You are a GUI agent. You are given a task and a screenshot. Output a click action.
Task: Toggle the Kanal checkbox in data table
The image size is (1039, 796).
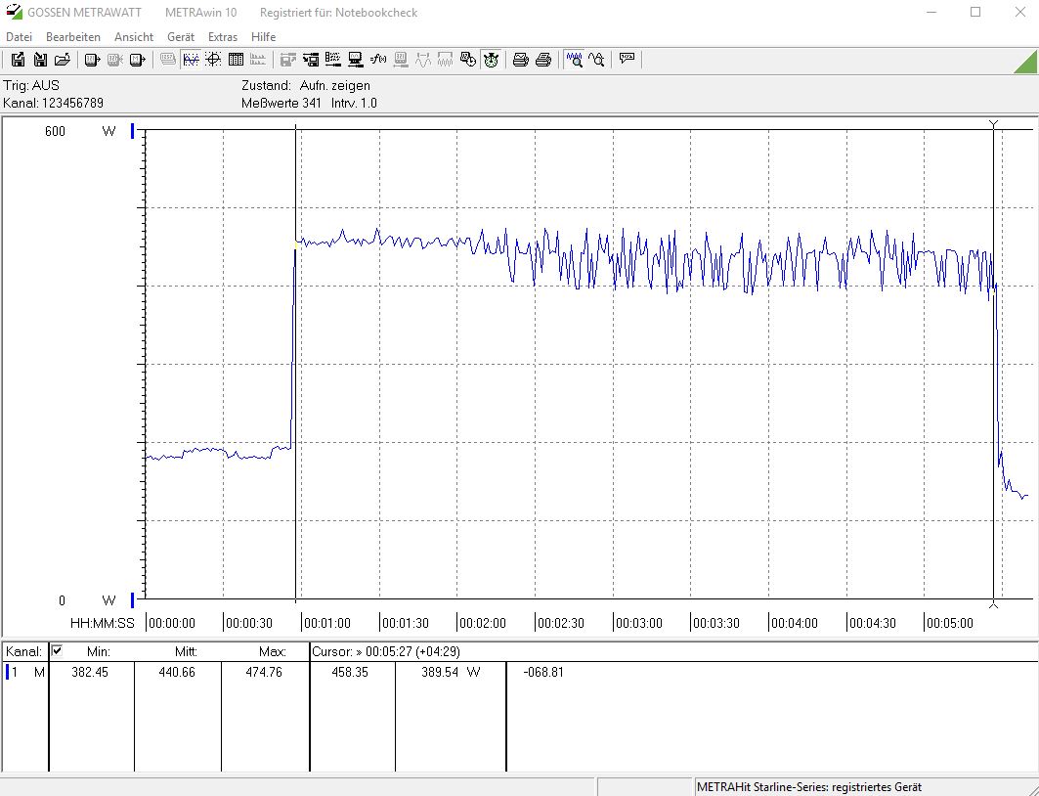point(57,650)
